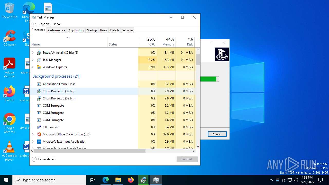Screen dimensions: 329x185
Task: Click the taskbar clock showing 4:38 PM
Action: point(307,180)
